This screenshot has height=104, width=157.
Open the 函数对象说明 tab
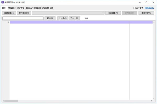[48, 8]
